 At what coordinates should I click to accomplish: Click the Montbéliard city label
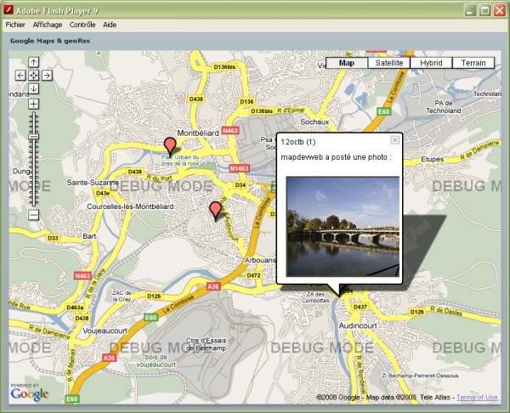[x=198, y=133]
